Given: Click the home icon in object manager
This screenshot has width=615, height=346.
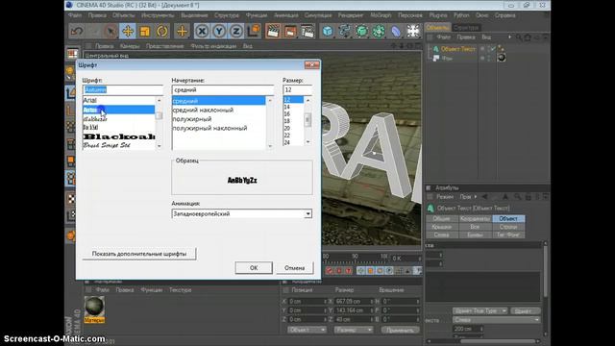Looking at the screenshot, I should pos(528,37).
